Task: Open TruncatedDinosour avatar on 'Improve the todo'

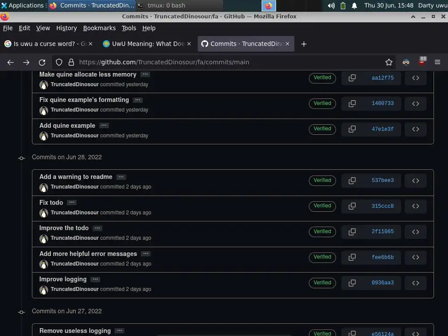Action: pyautogui.click(x=43, y=238)
